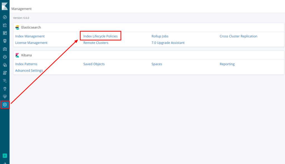Viewport: 285px width, 164px height.
Task: Click the green D space avatar
Action: click(x=5, y=156)
